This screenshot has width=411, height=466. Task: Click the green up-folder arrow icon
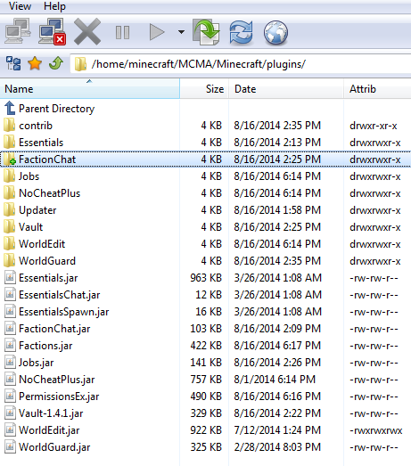(x=56, y=63)
